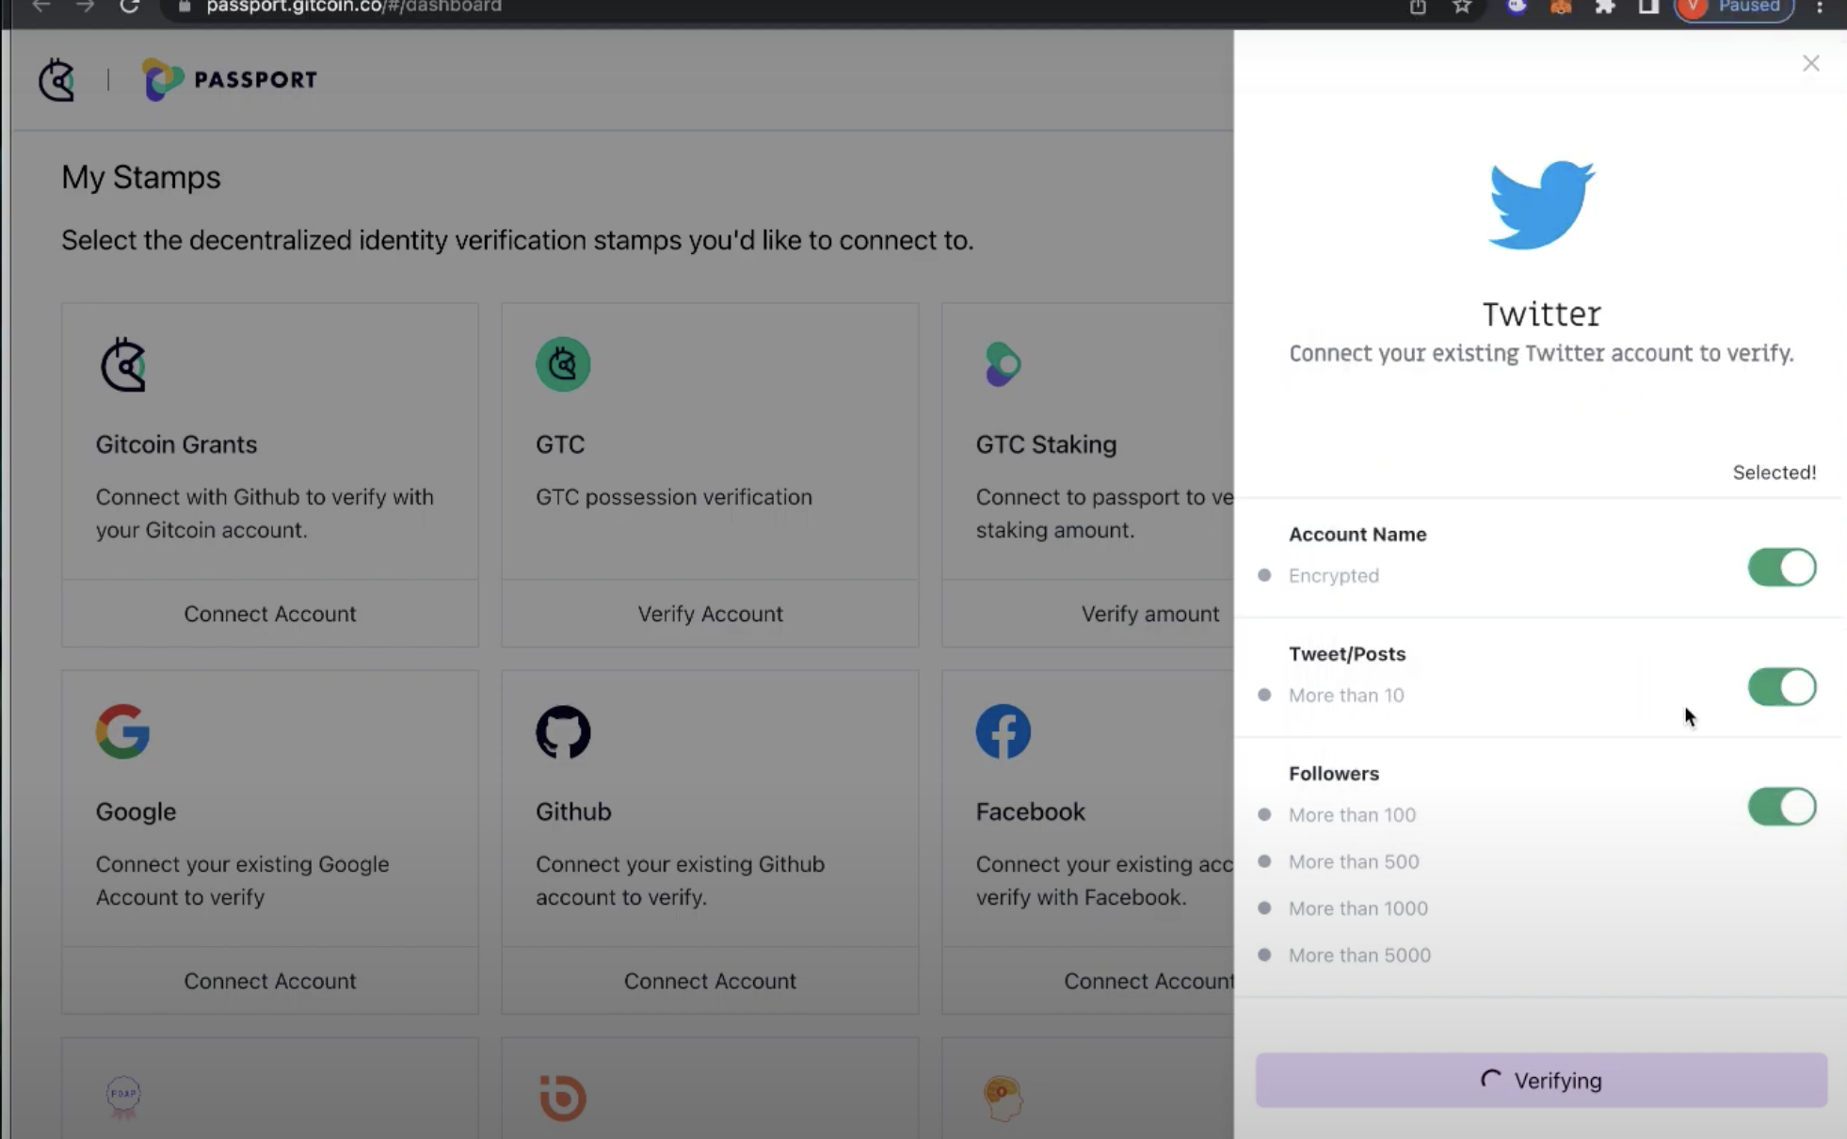Bookmark page with the star icon

1461,7
